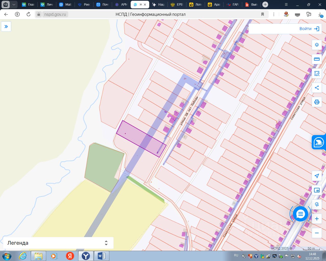Switch to the Глав tab
Image resolution: width=326 pixels, height=261 pixels.
(28, 5)
